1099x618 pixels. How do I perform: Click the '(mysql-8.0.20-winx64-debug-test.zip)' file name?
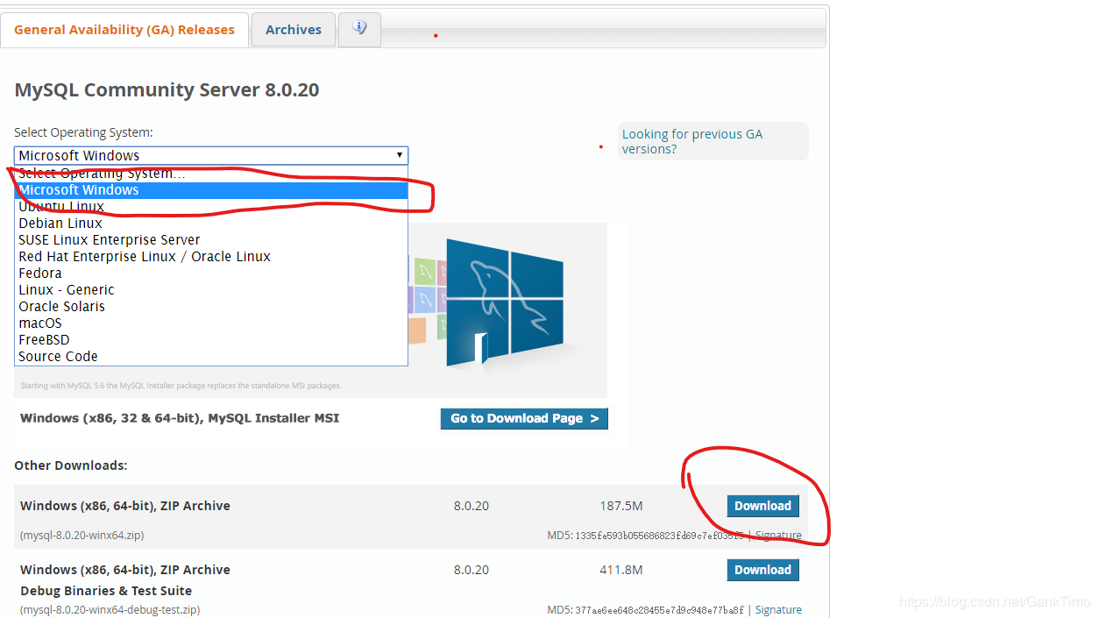pos(110,609)
